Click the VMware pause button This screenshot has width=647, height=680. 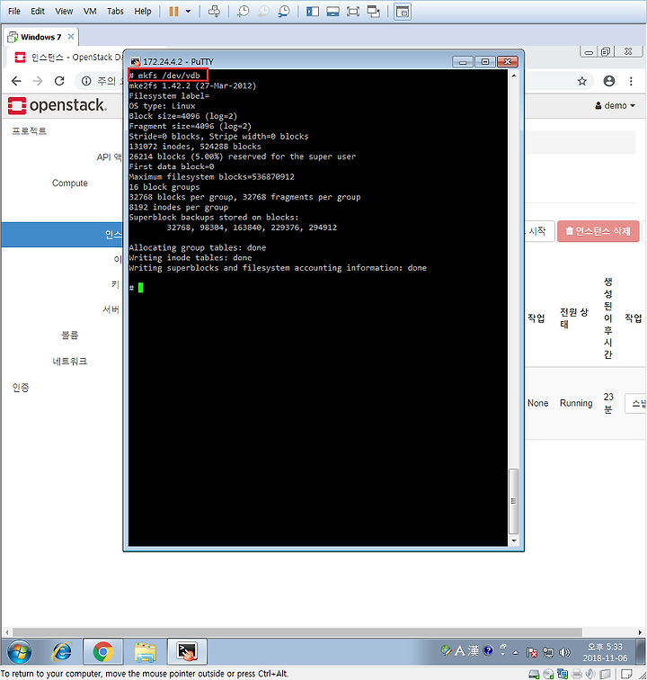[173, 12]
